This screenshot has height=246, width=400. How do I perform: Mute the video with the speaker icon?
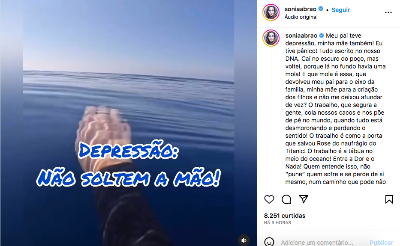tap(244, 240)
